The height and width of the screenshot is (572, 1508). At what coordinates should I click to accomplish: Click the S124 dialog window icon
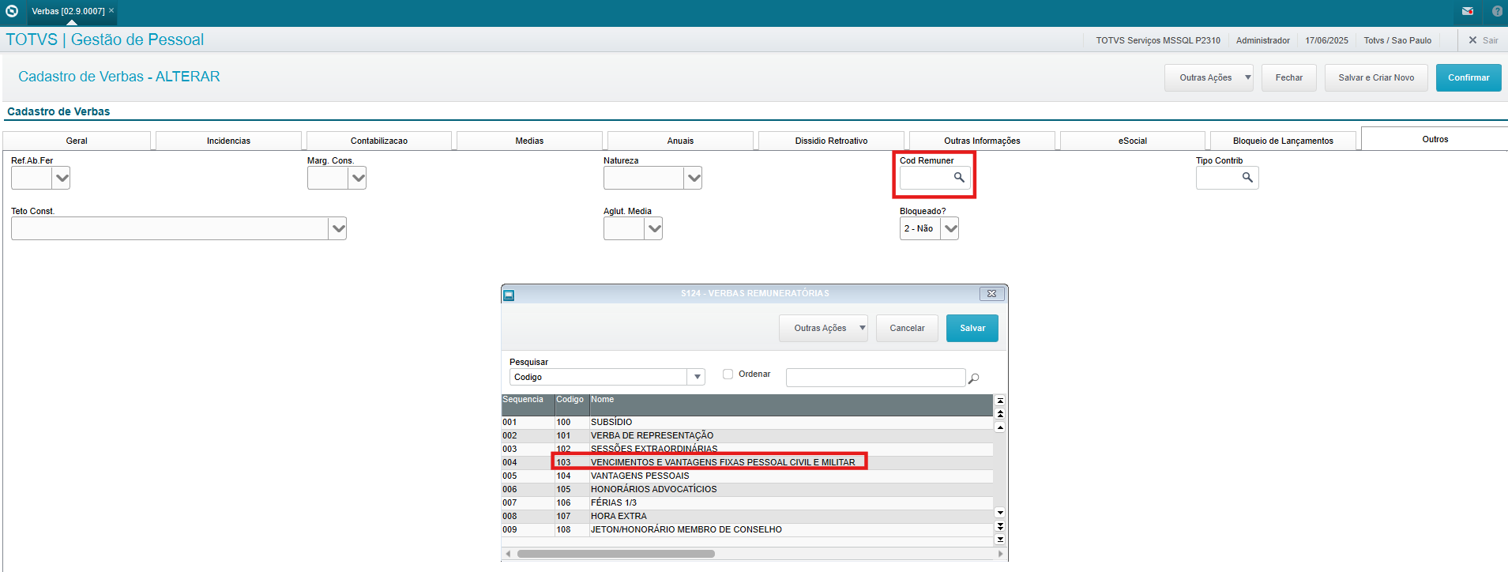[x=510, y=295]
